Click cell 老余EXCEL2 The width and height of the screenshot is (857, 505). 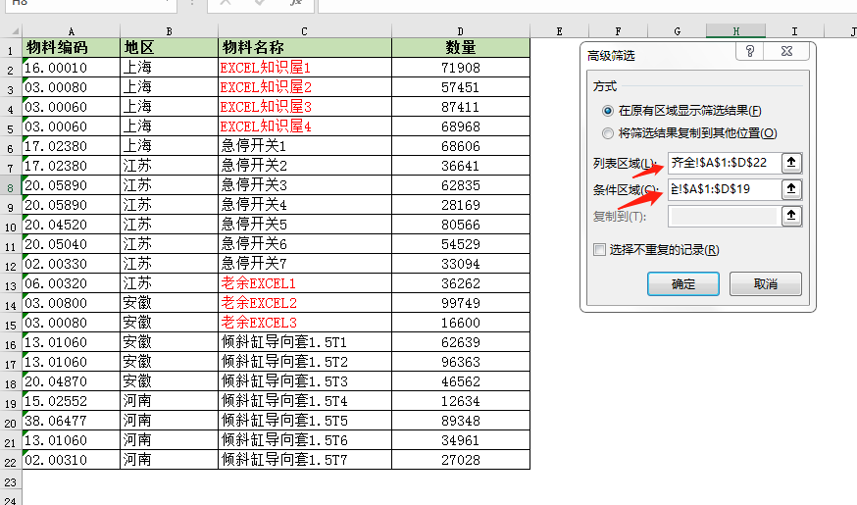tap(304, 303)
